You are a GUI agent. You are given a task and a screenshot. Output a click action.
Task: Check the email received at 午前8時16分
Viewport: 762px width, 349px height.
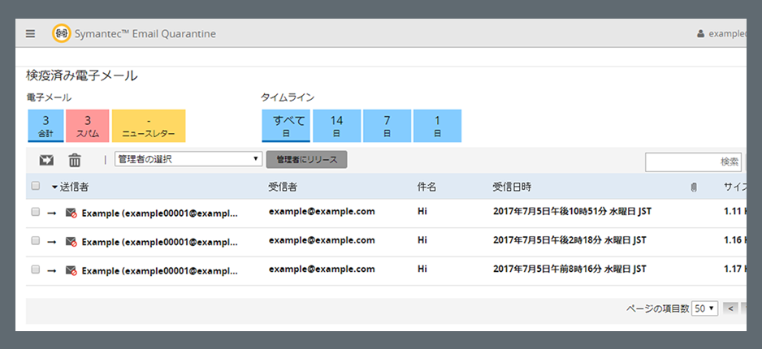click(x=36, y=269)
